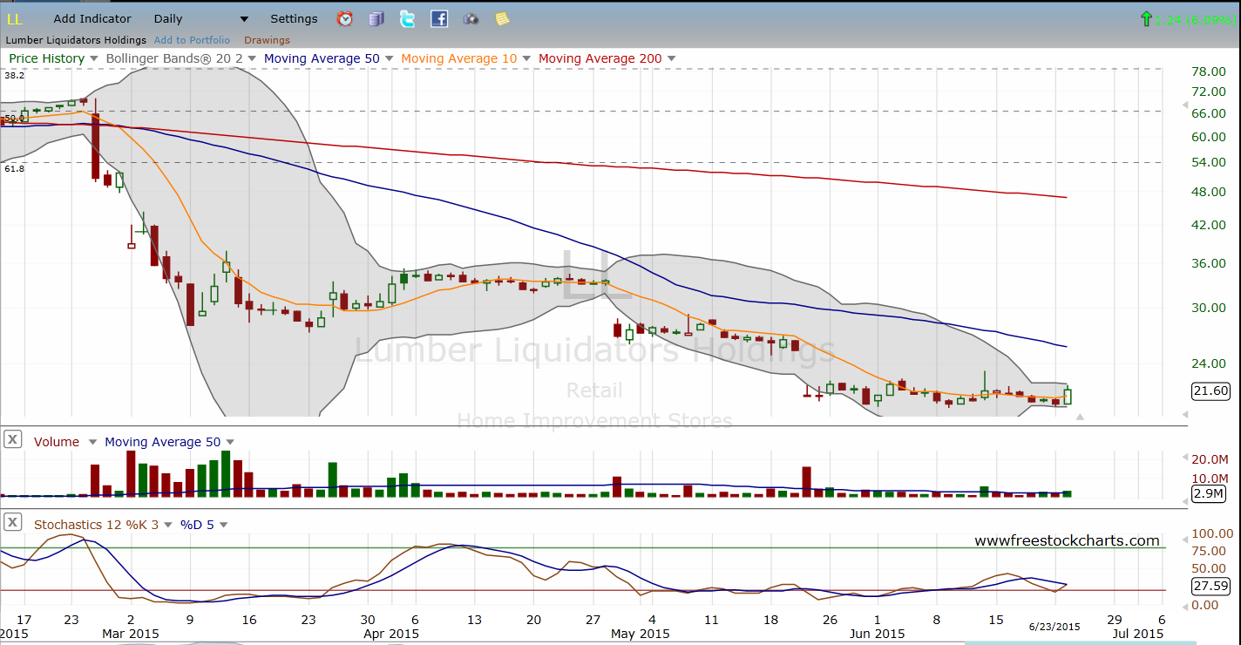Click Add to Portfolio link

192,40
